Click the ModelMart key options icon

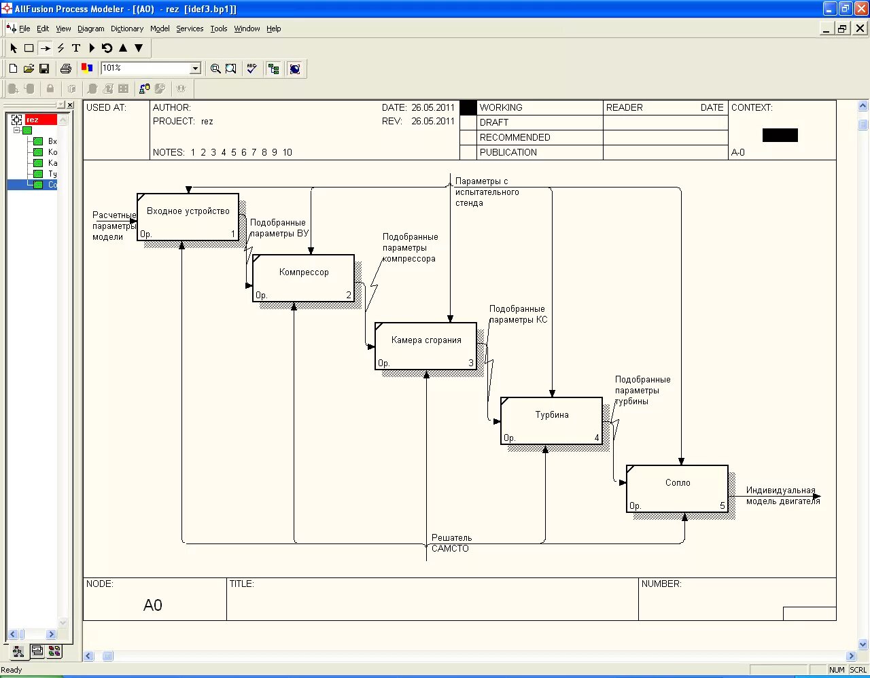pyautogui.click(x=160, y=88)
